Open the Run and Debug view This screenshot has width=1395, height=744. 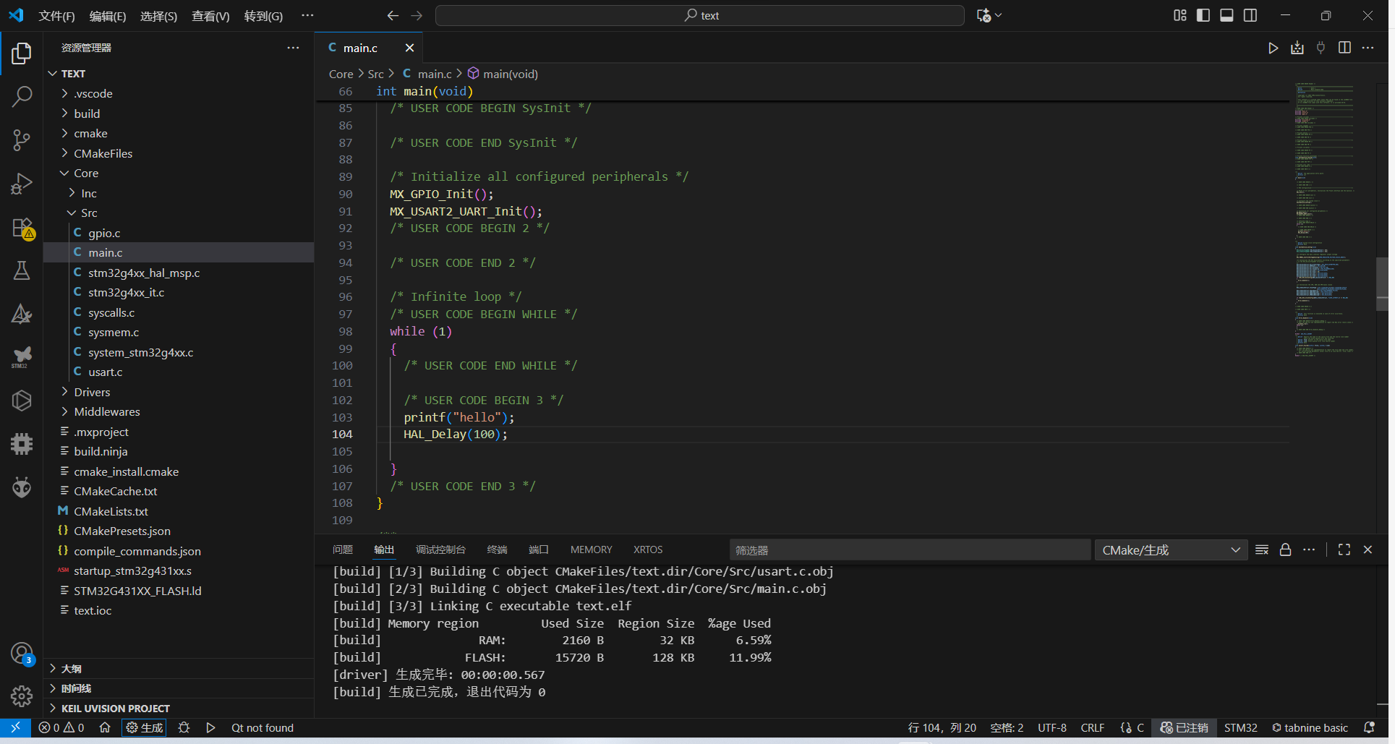pyautogui.click(x=22, y=184)
